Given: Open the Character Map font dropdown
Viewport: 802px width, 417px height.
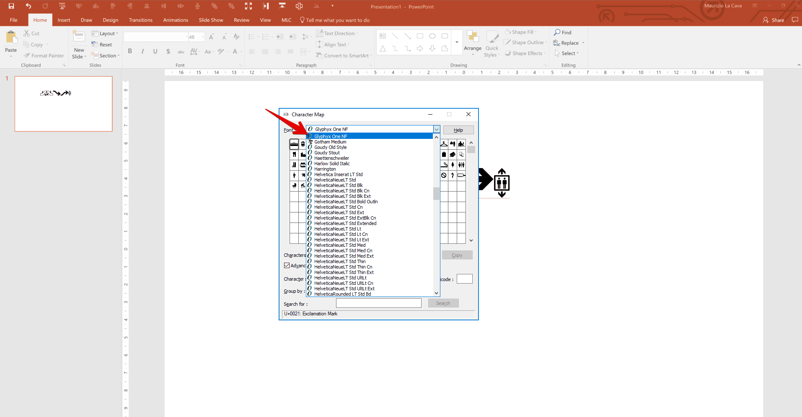Looking at the screenshot, I should coord(436,129).
